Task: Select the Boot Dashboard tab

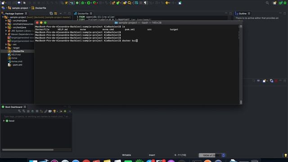Action: [x=13, y=107]
